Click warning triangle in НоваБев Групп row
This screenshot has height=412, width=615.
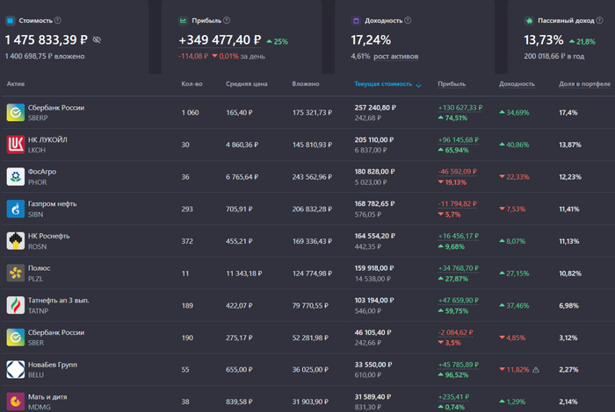tap(536, 370)
